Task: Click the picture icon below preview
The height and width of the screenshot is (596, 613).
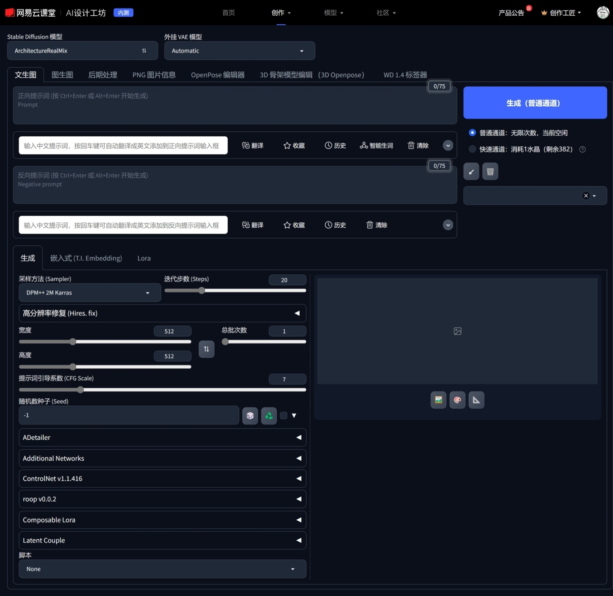Action: click(x=439, y=400)
